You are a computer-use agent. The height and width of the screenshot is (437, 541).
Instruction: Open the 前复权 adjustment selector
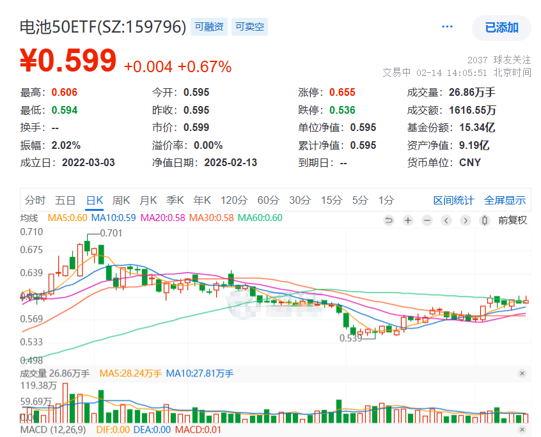pyautogui.click(x=512, y=220)
